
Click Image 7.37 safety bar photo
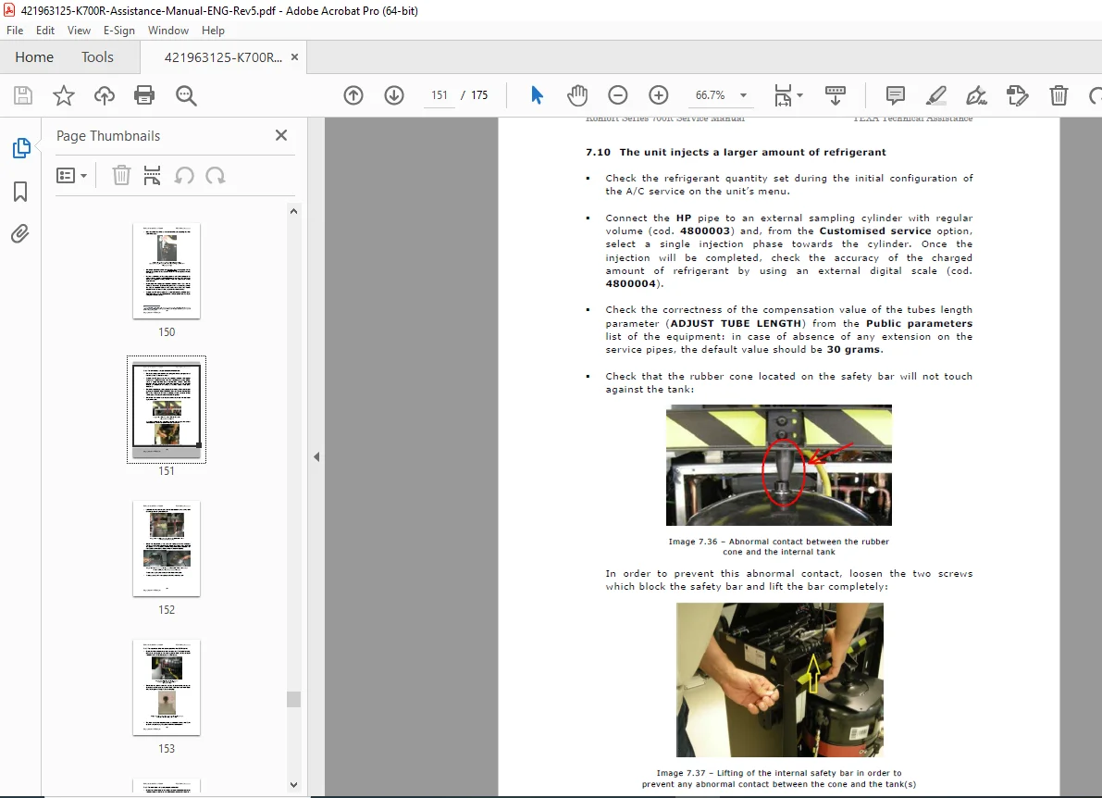779,680
